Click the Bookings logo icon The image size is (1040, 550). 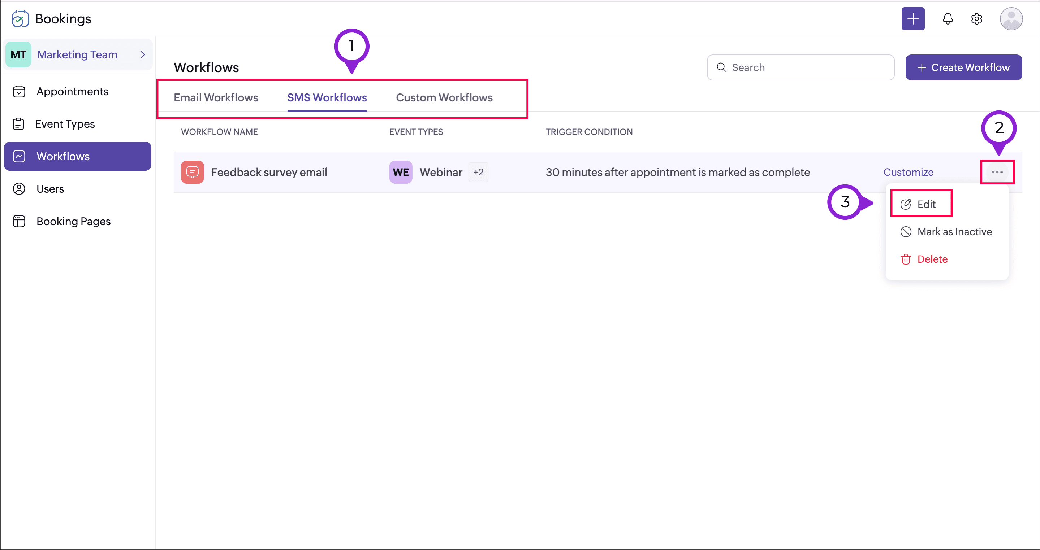(x=20, y=18)
